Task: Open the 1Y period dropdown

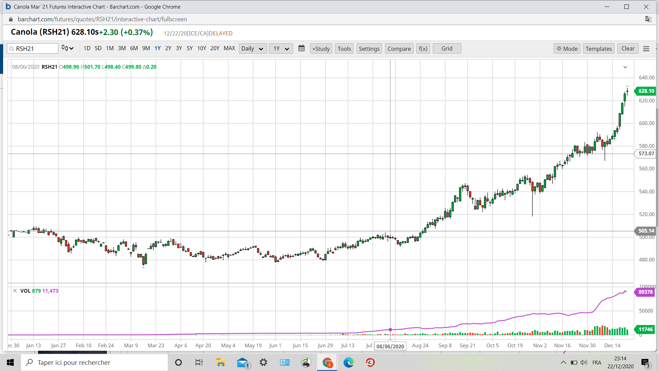Action: 280,49
